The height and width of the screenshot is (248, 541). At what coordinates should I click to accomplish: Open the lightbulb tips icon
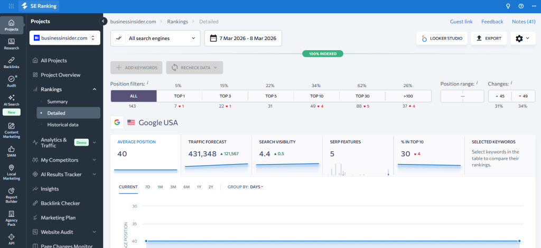pyautogui.click(x=508, y=6)
